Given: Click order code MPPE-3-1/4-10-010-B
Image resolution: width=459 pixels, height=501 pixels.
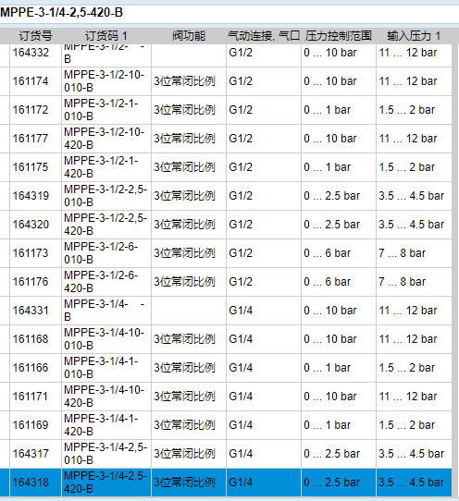Looking at the screenshot, I should [x=105, y=339].
